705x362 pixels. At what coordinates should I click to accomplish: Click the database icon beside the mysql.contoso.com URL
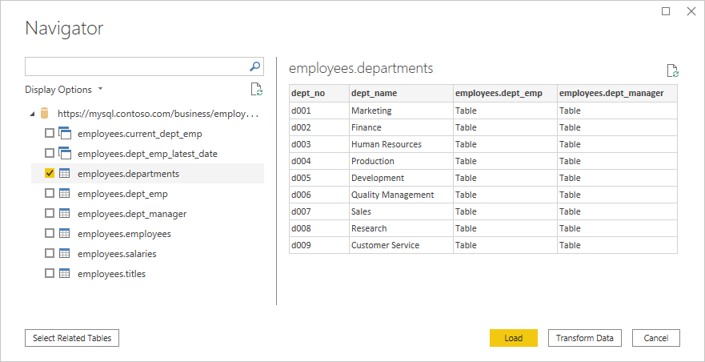pyautogui.click(x=46, y=114)
